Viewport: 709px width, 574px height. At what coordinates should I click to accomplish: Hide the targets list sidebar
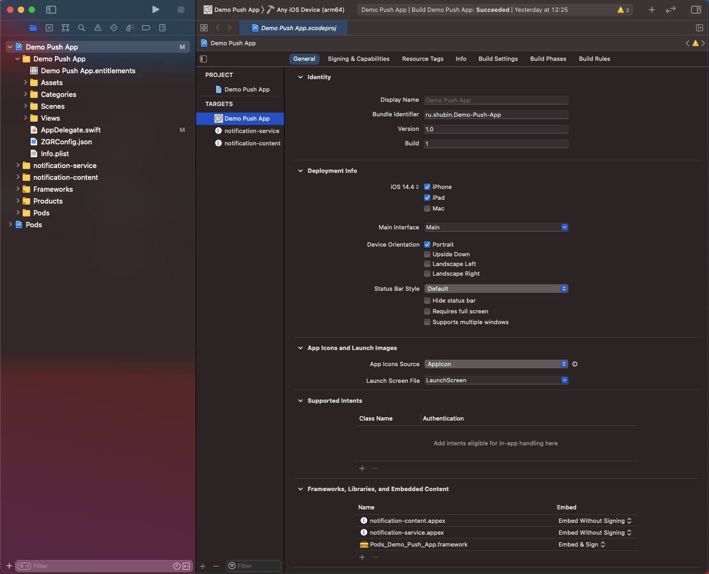coord(203,59)
